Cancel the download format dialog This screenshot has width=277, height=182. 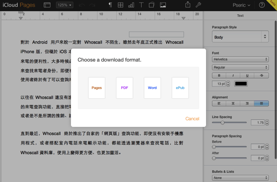pos(192,118)
